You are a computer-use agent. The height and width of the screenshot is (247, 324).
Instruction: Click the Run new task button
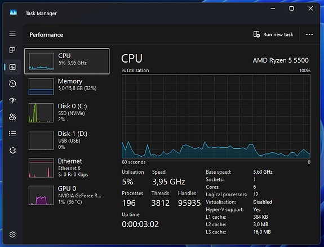(273, 34)
